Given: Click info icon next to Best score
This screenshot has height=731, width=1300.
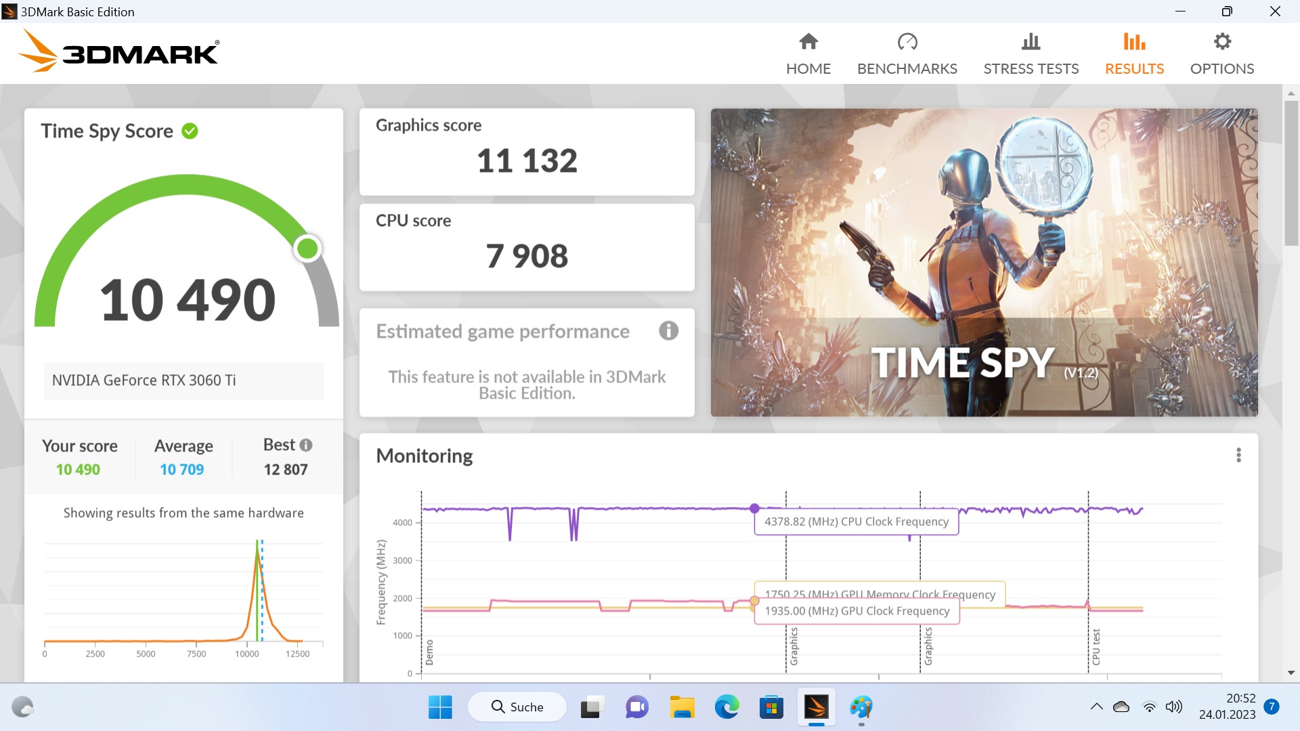Looking at the screenshot, I should pos(306,445).
